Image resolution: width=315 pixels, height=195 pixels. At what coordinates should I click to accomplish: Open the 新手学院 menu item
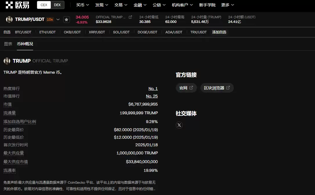coord(207,5)
